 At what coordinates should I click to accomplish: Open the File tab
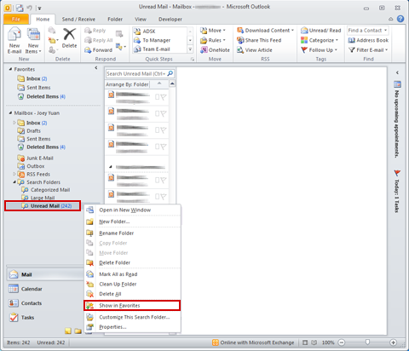pyautogui.click(x=16, y=19)
